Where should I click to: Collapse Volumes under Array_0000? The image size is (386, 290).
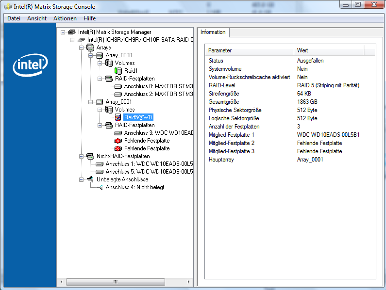[100, 63]
